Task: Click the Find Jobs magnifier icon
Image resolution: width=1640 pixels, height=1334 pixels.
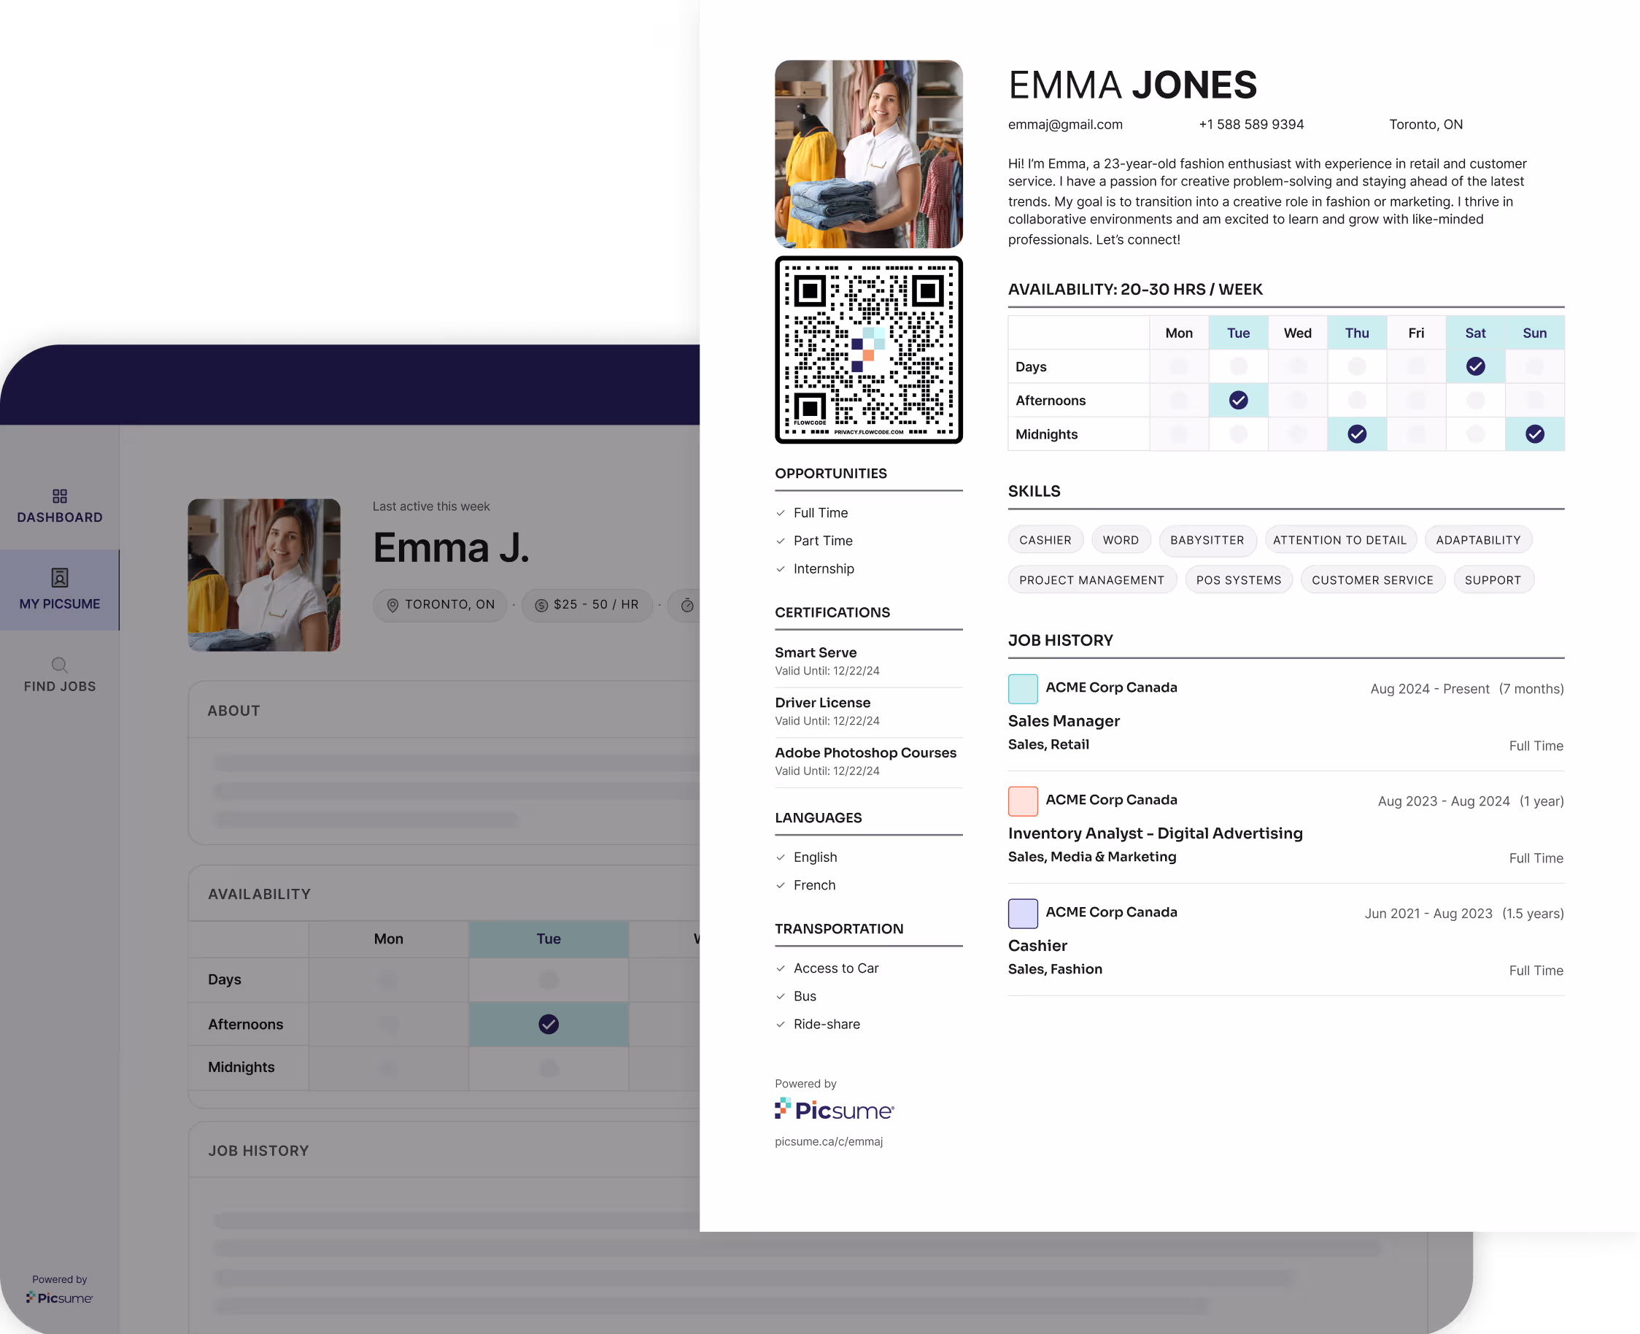Action: tap(60, 665)
